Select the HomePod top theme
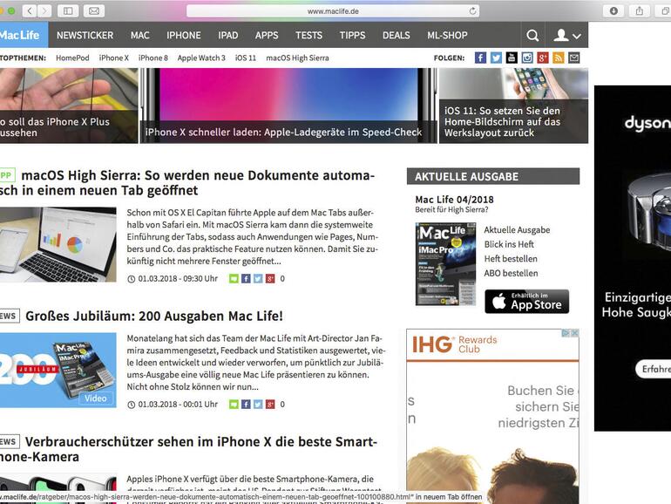Viewport: 671px width, 504px height. pos(72,58)
